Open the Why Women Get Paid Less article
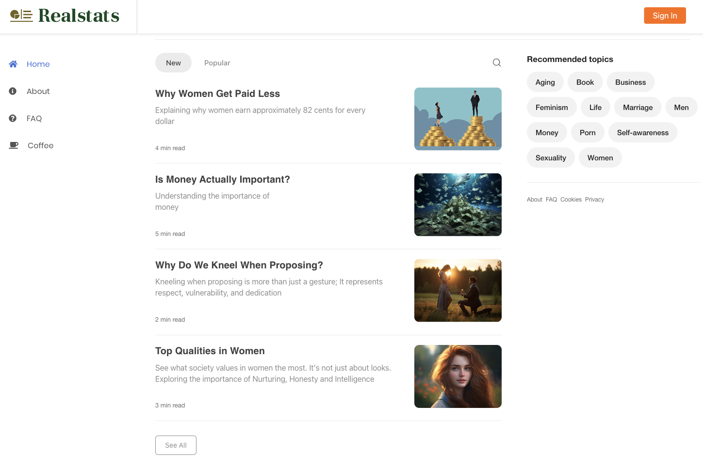 coord(217,94)
